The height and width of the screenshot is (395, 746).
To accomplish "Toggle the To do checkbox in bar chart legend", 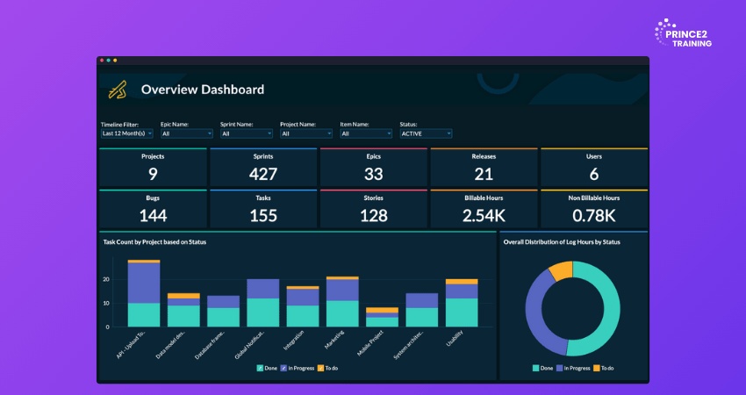I will tap(321, 367).
